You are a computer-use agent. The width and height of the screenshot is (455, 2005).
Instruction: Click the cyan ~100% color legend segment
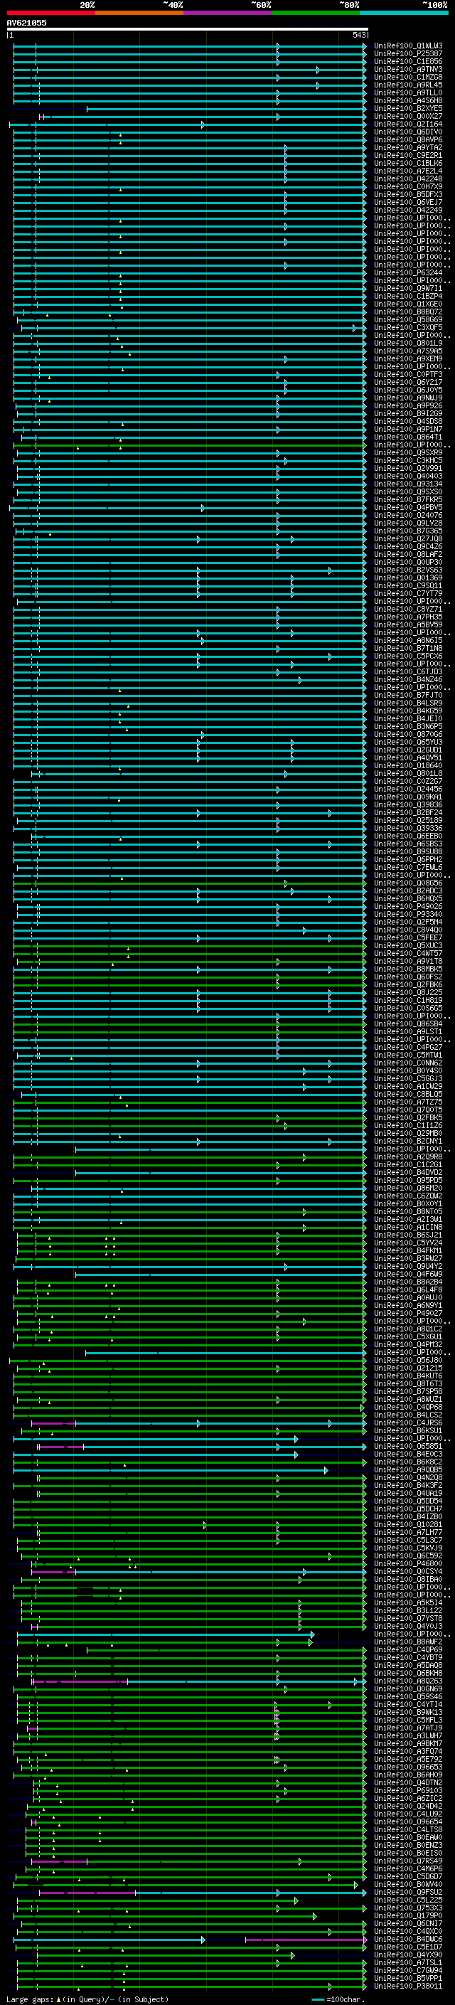click(x=404, y=13)
